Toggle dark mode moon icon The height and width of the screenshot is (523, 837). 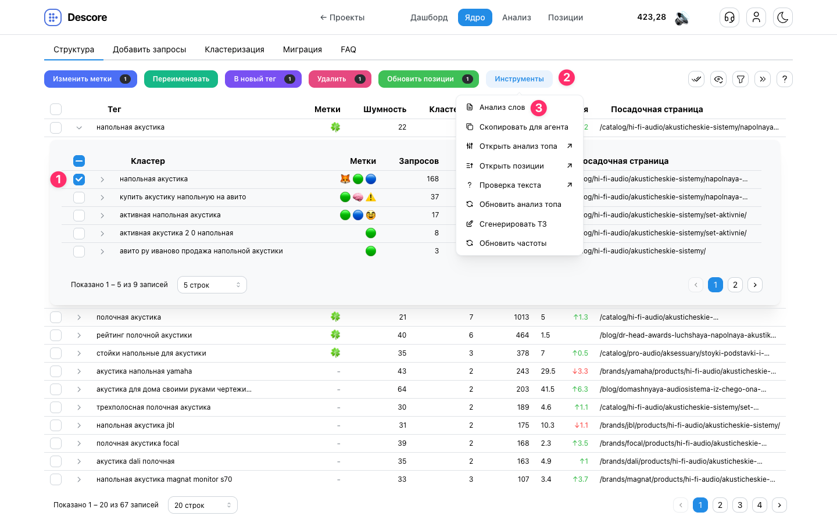coord(783,17)
